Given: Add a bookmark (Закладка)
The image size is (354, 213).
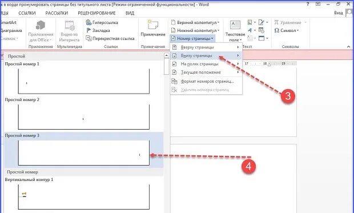Looking at the screenshot, I should coord(98,30).
